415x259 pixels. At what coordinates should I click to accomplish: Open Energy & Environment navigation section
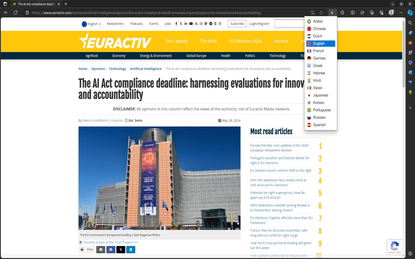[x=156, y=56]
